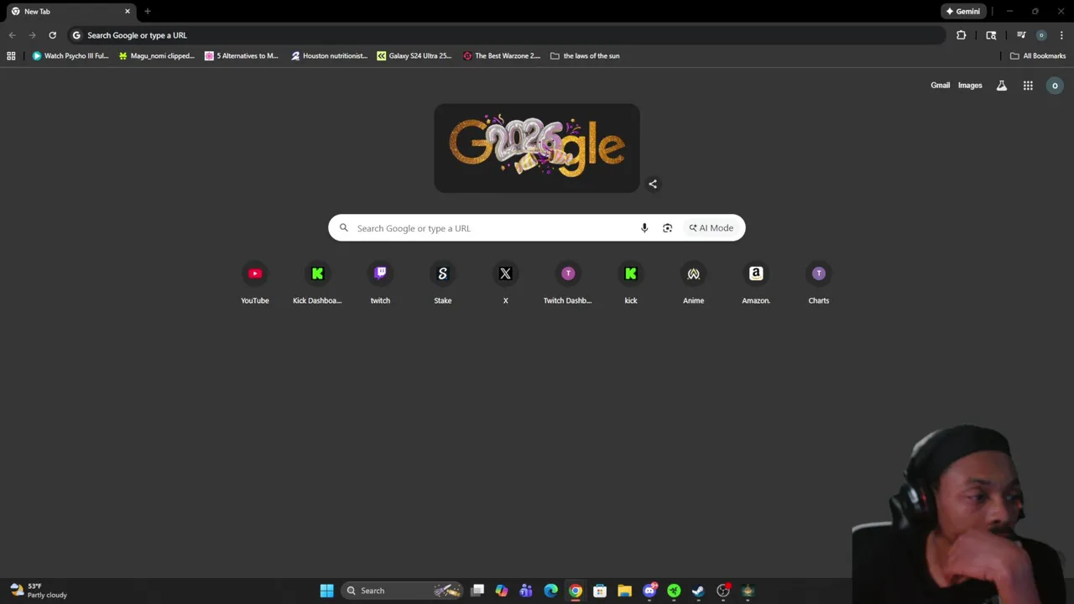Open the Amazon shortcut
1074x604 pixels.
click(756, 283)
